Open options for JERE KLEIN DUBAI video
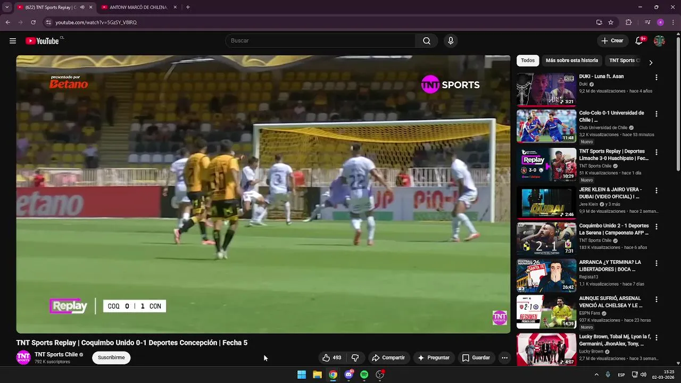Screen dimensions: 681x383 (x=656, y=190)
